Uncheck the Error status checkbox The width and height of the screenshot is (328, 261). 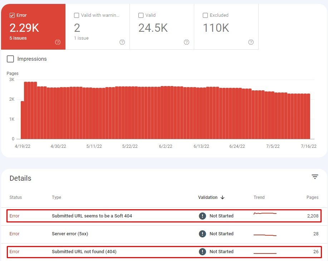pos(12,15)
